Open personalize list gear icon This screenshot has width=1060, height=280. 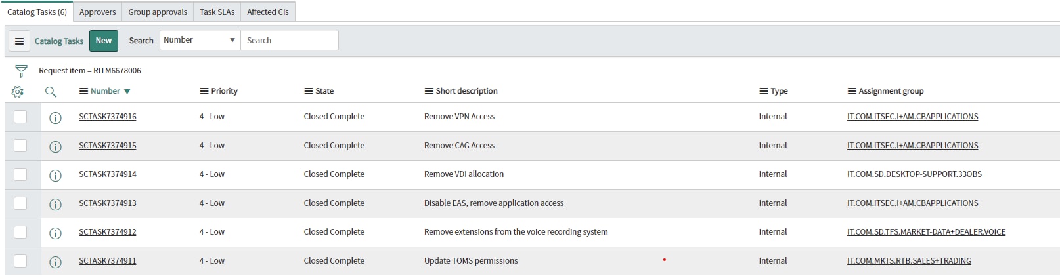(x=18, y=92)
